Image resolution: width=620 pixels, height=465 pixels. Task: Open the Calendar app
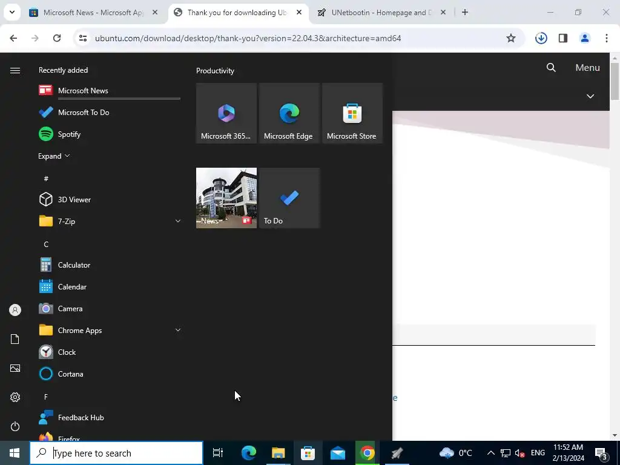click(110, 286)
